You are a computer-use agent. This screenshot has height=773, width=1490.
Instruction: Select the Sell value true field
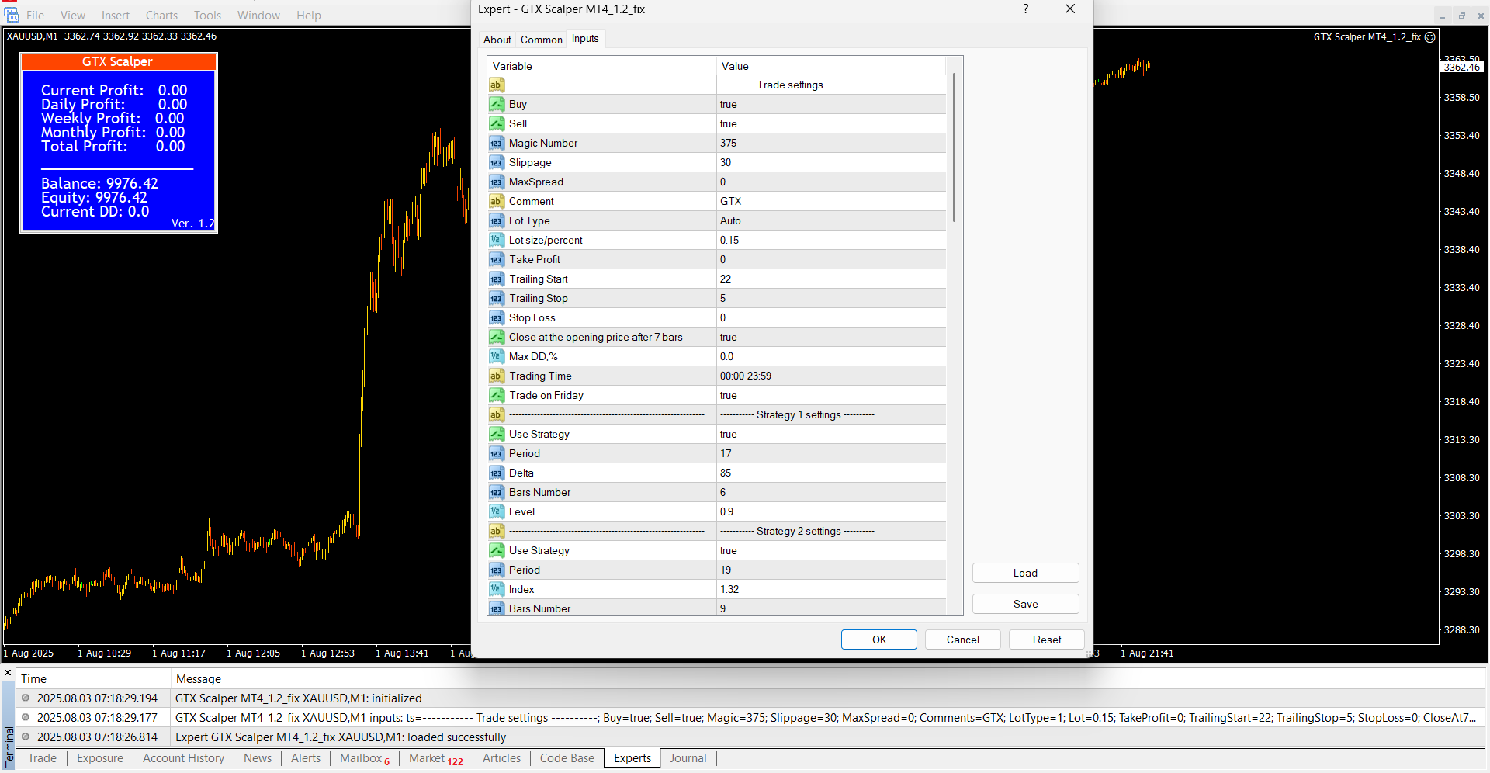click(x=830, y=123)
